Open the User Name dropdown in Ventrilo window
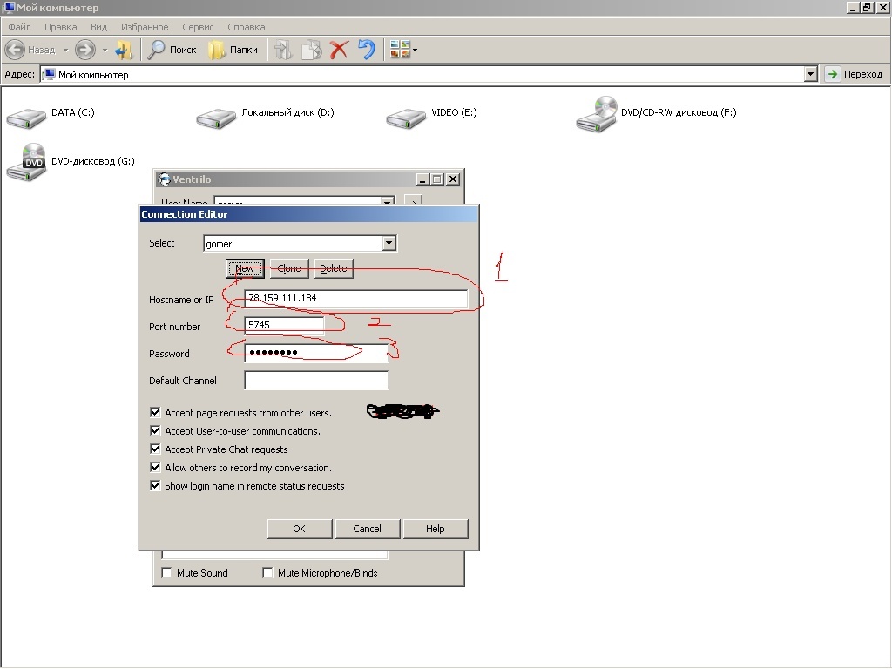The height and width of the screenshot is (669, 892). (x=388, y=201)
